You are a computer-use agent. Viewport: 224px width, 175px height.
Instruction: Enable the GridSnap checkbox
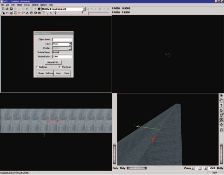(37, 67)
